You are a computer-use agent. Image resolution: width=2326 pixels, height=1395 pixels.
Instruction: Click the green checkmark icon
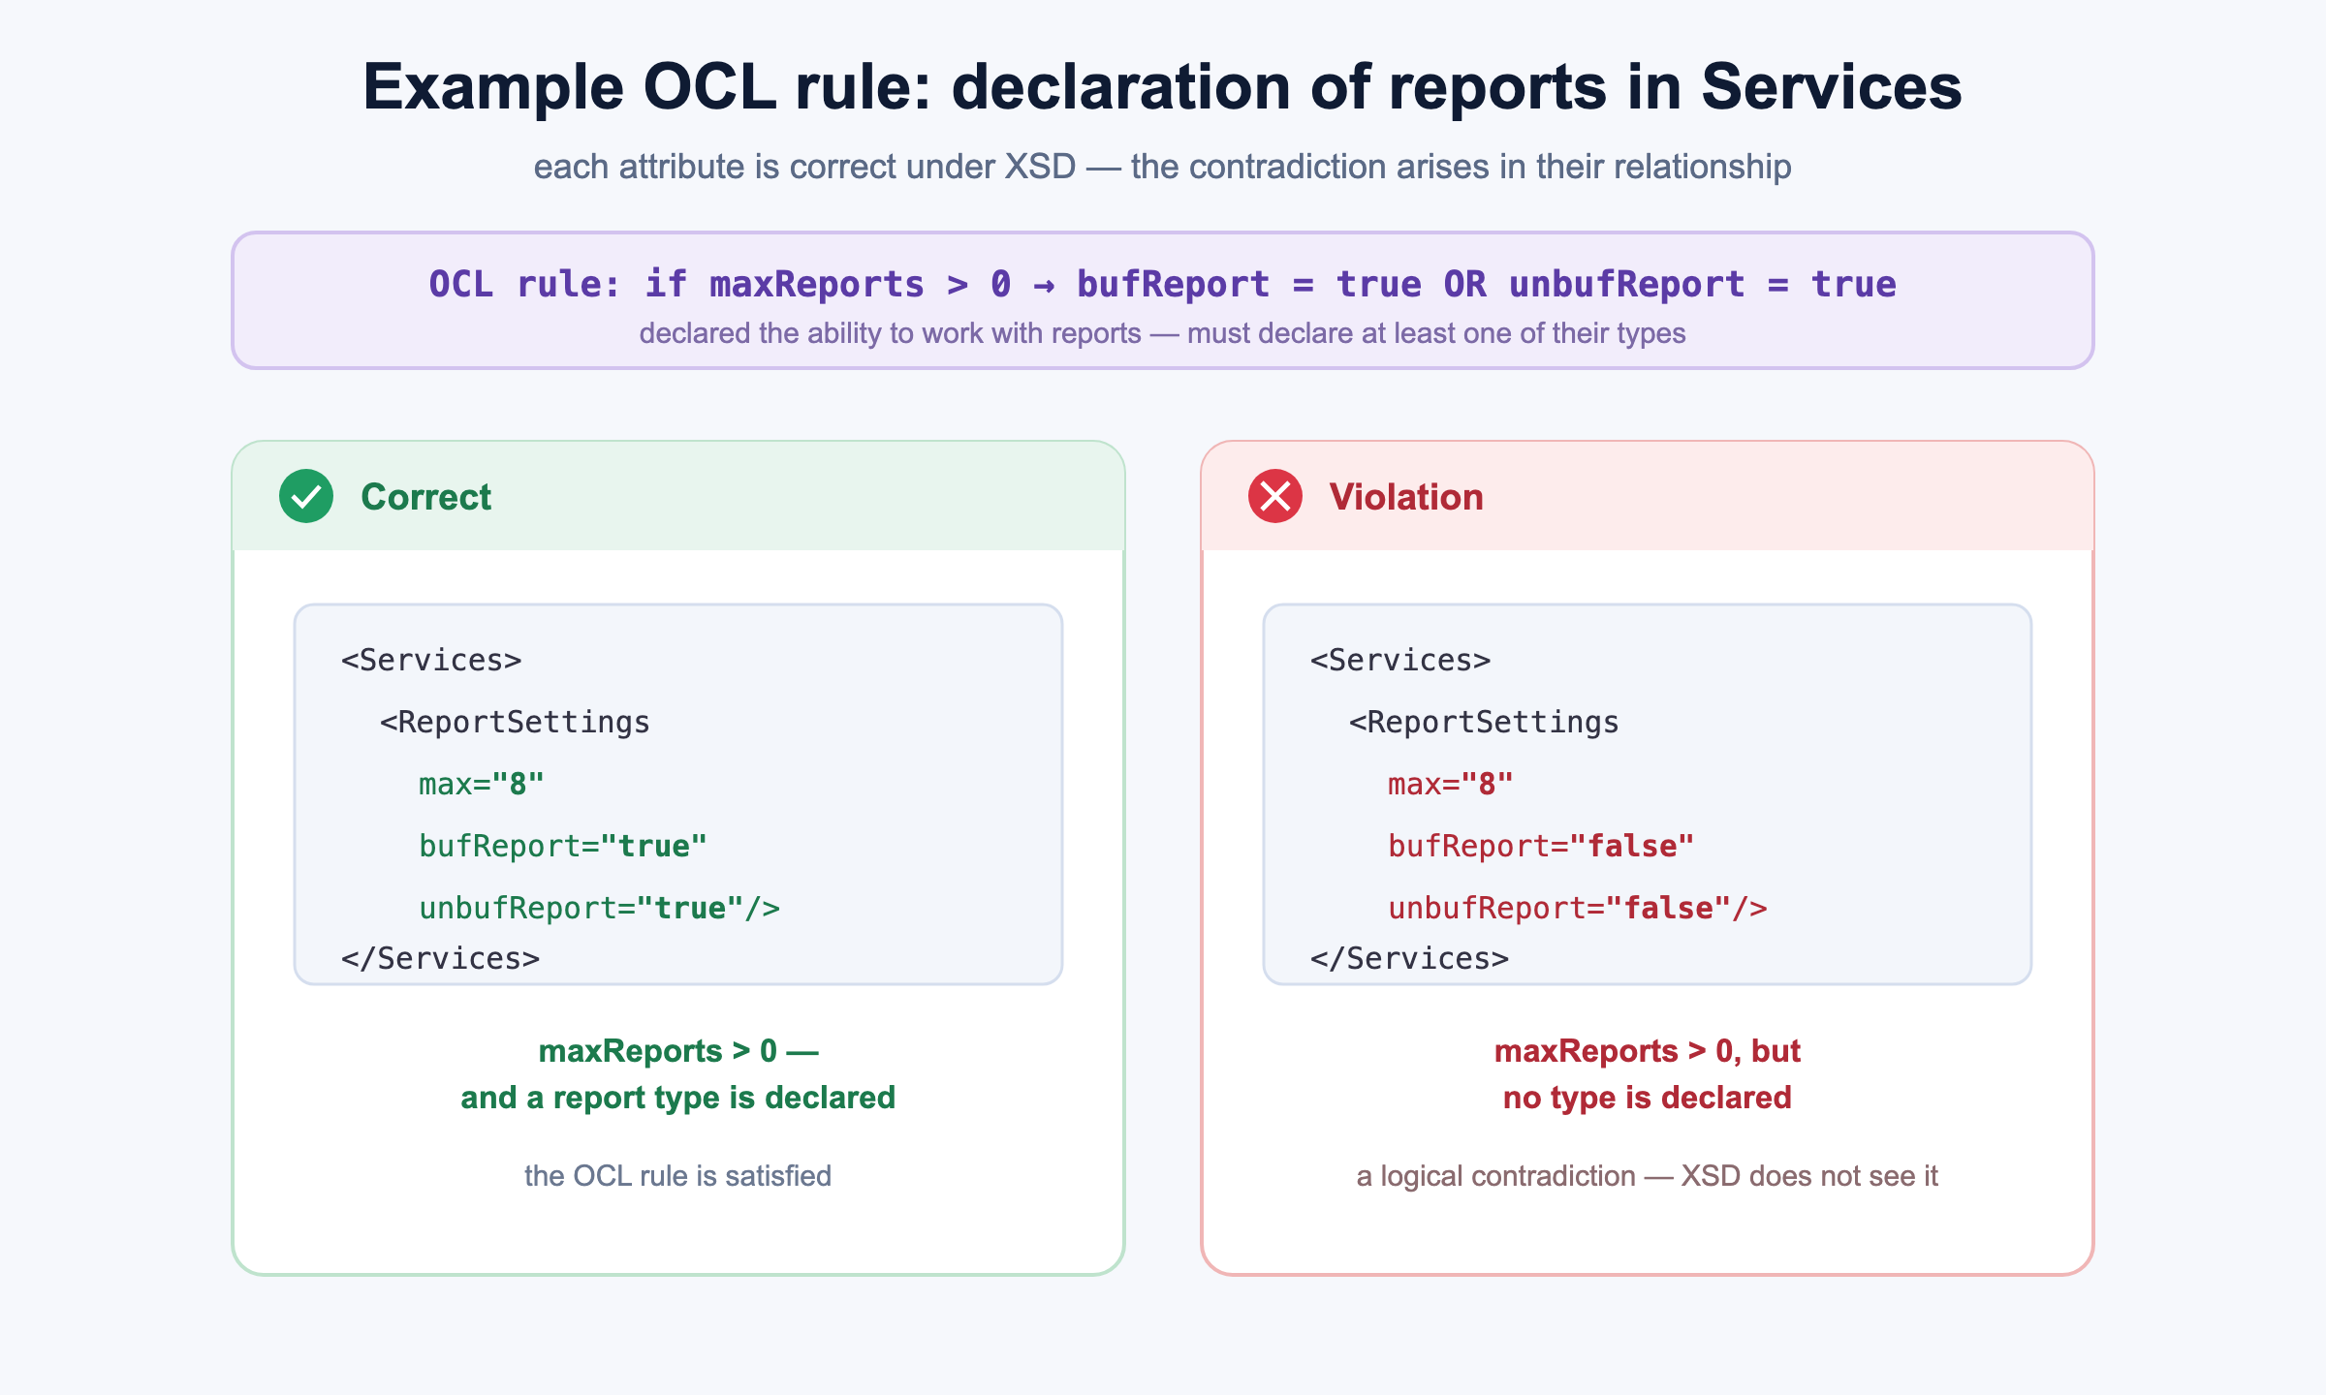306,496
